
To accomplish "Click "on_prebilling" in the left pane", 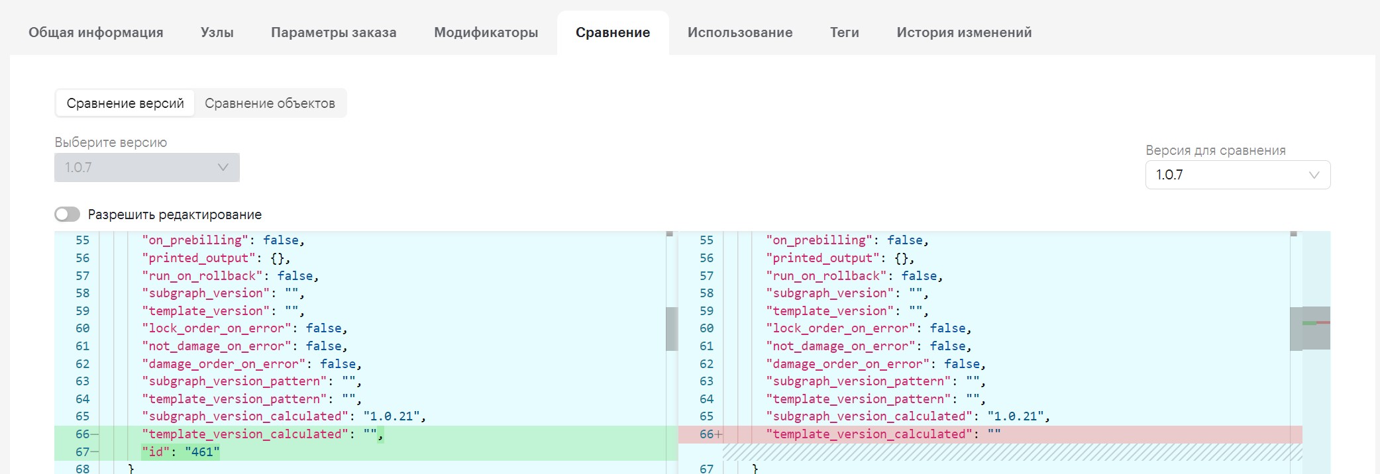I will (195, 240).
